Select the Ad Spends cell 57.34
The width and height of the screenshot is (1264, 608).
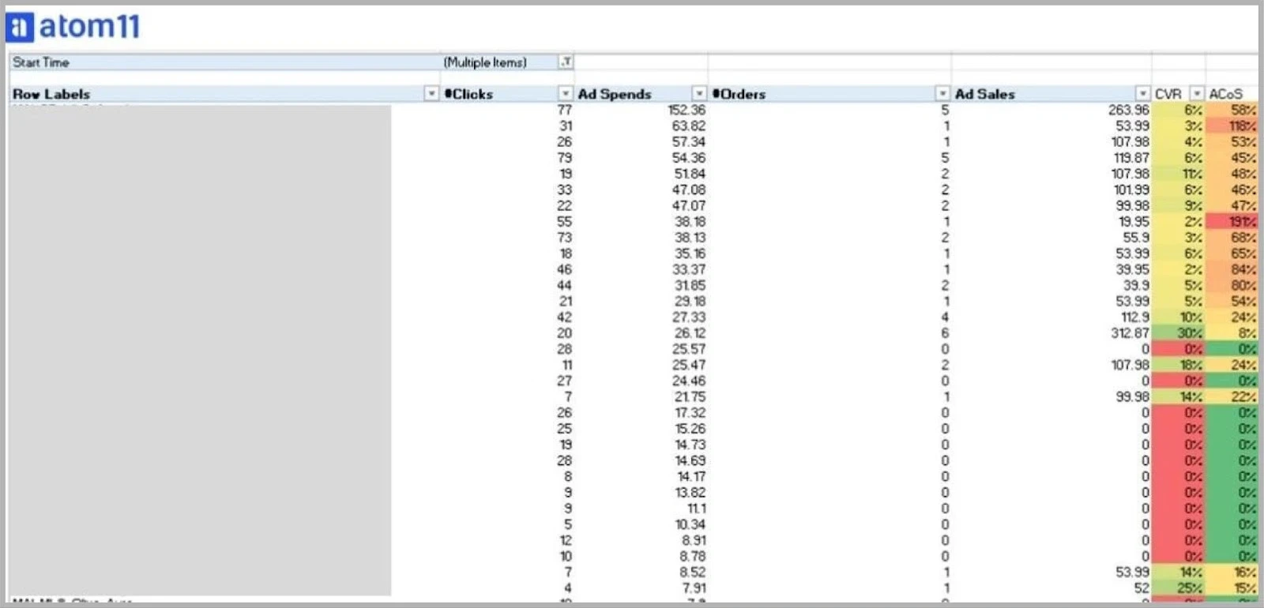688,141
